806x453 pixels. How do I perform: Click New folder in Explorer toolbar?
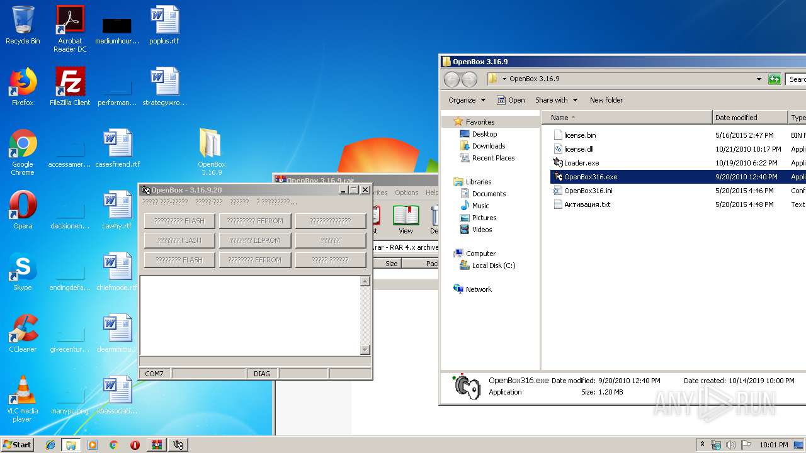tap(606, 100)
